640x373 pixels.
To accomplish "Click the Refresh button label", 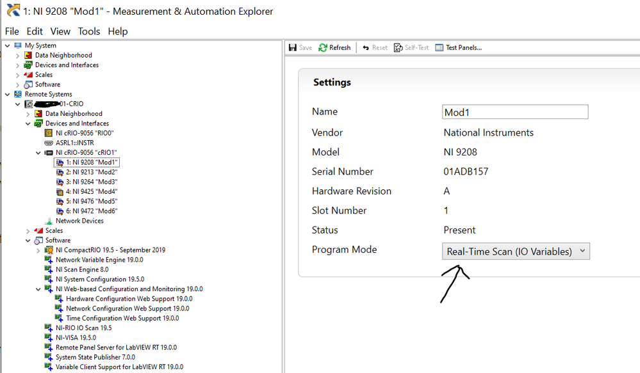I will tap(340, 48).
